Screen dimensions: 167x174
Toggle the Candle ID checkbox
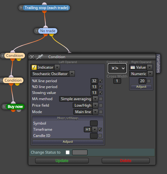coord(100,136)
